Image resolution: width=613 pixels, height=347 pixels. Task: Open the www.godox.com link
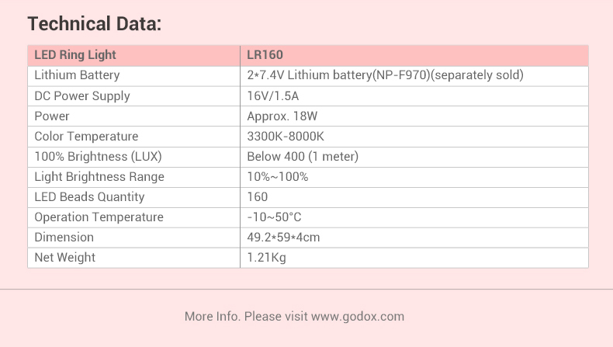pos(358,316)
